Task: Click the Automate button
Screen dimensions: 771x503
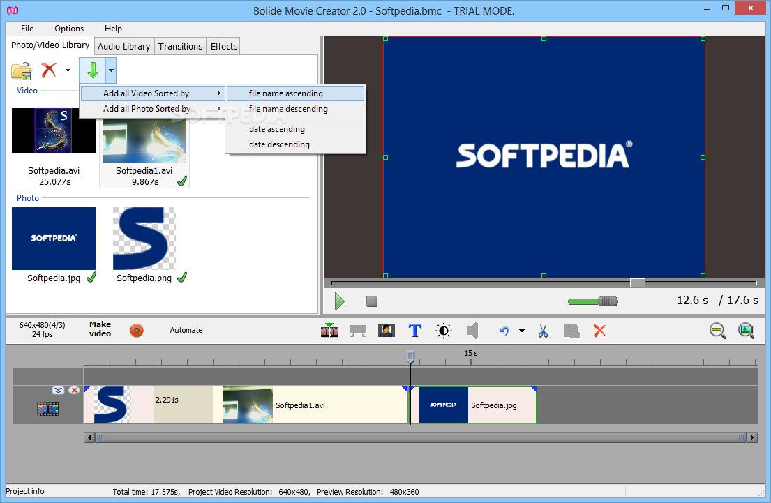Action: [186, 331]
